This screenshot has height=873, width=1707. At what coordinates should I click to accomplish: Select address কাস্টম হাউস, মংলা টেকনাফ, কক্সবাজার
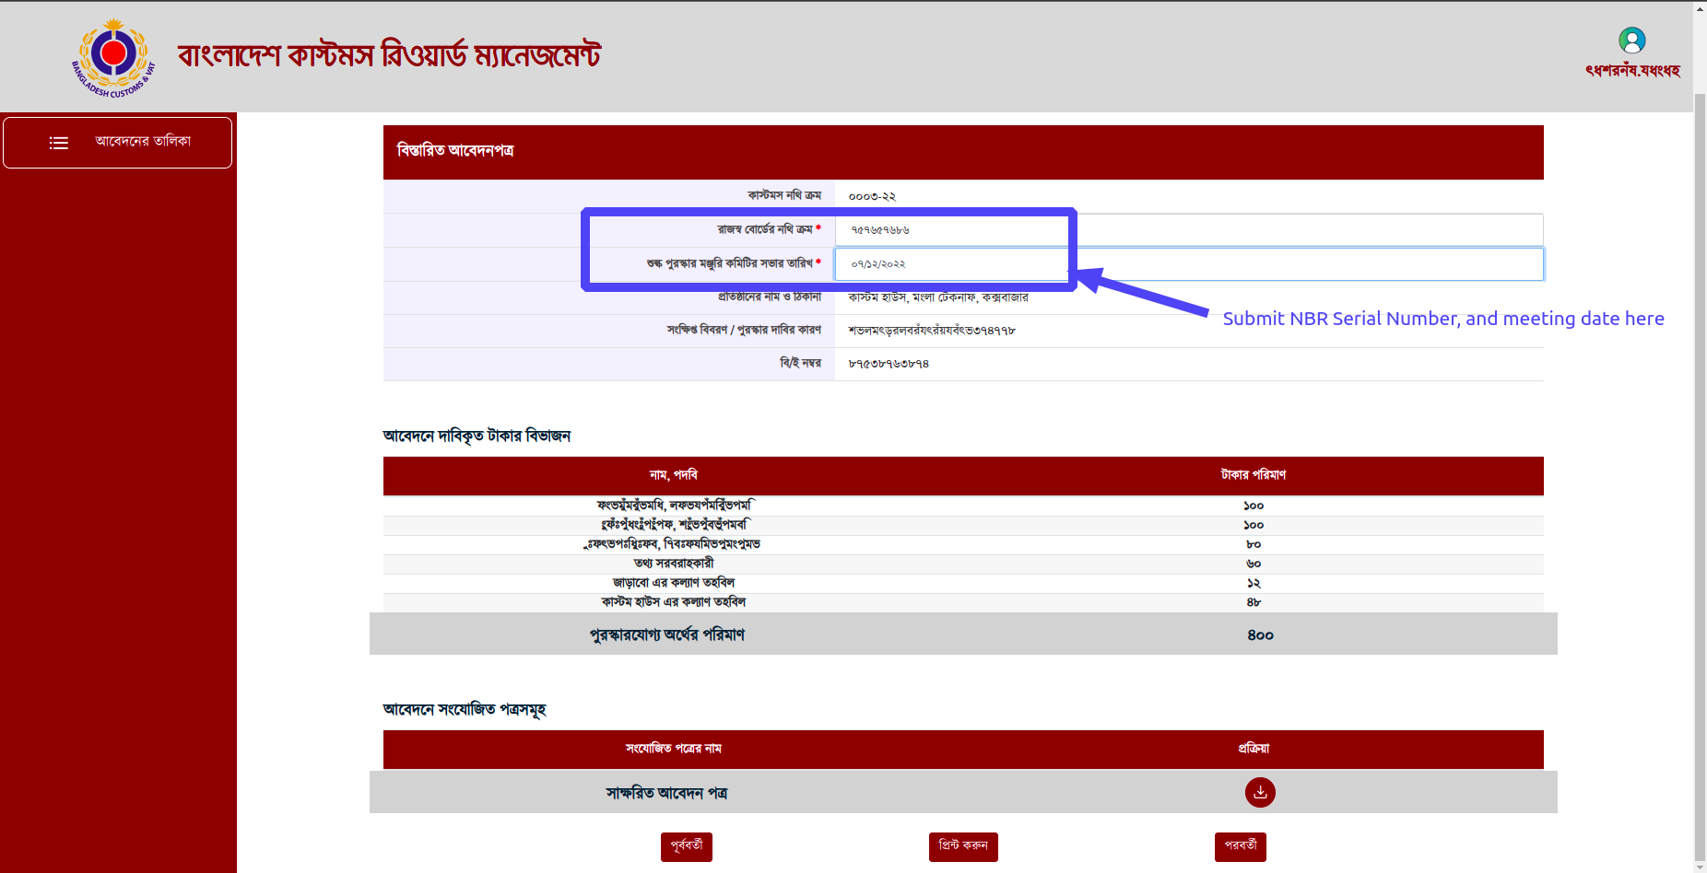click(938, 297)
